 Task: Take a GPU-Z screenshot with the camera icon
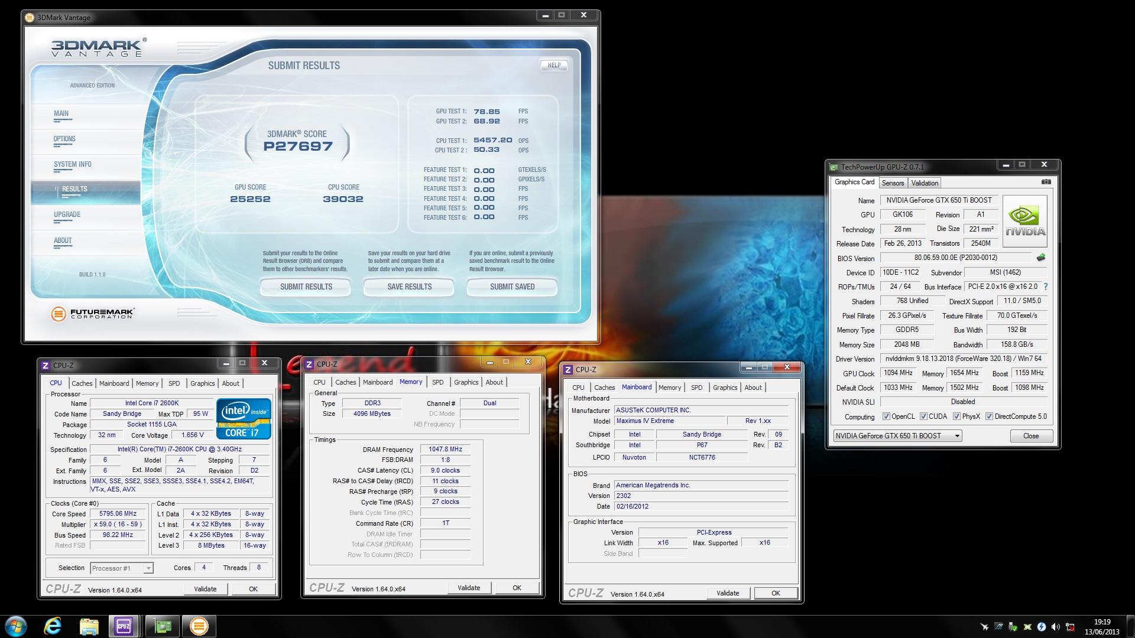[x=1046, y=182]
